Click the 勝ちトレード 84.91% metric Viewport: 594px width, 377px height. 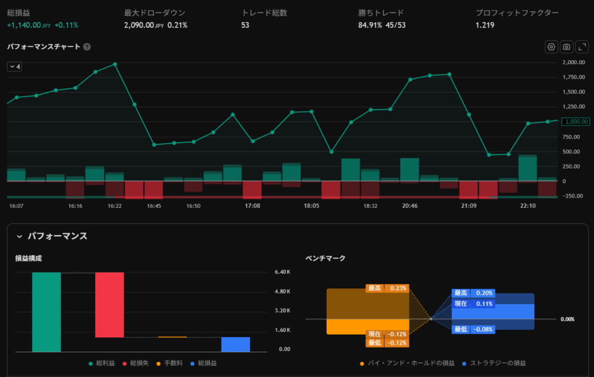pos(370,25)
